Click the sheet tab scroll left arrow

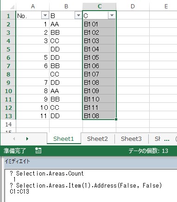click(x=14, y=139)
